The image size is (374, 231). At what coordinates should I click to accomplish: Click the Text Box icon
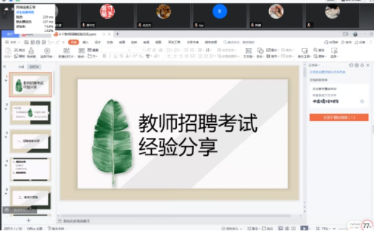coord(248,51)
